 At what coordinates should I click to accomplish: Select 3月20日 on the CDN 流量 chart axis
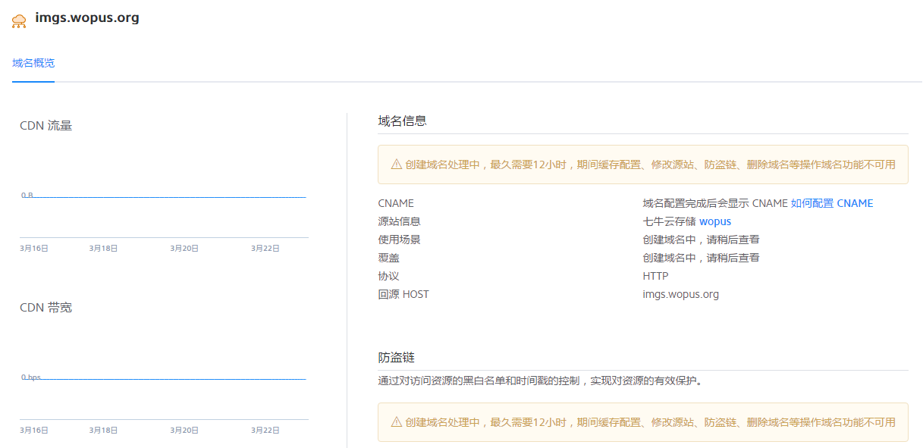(x=184, y=248)
